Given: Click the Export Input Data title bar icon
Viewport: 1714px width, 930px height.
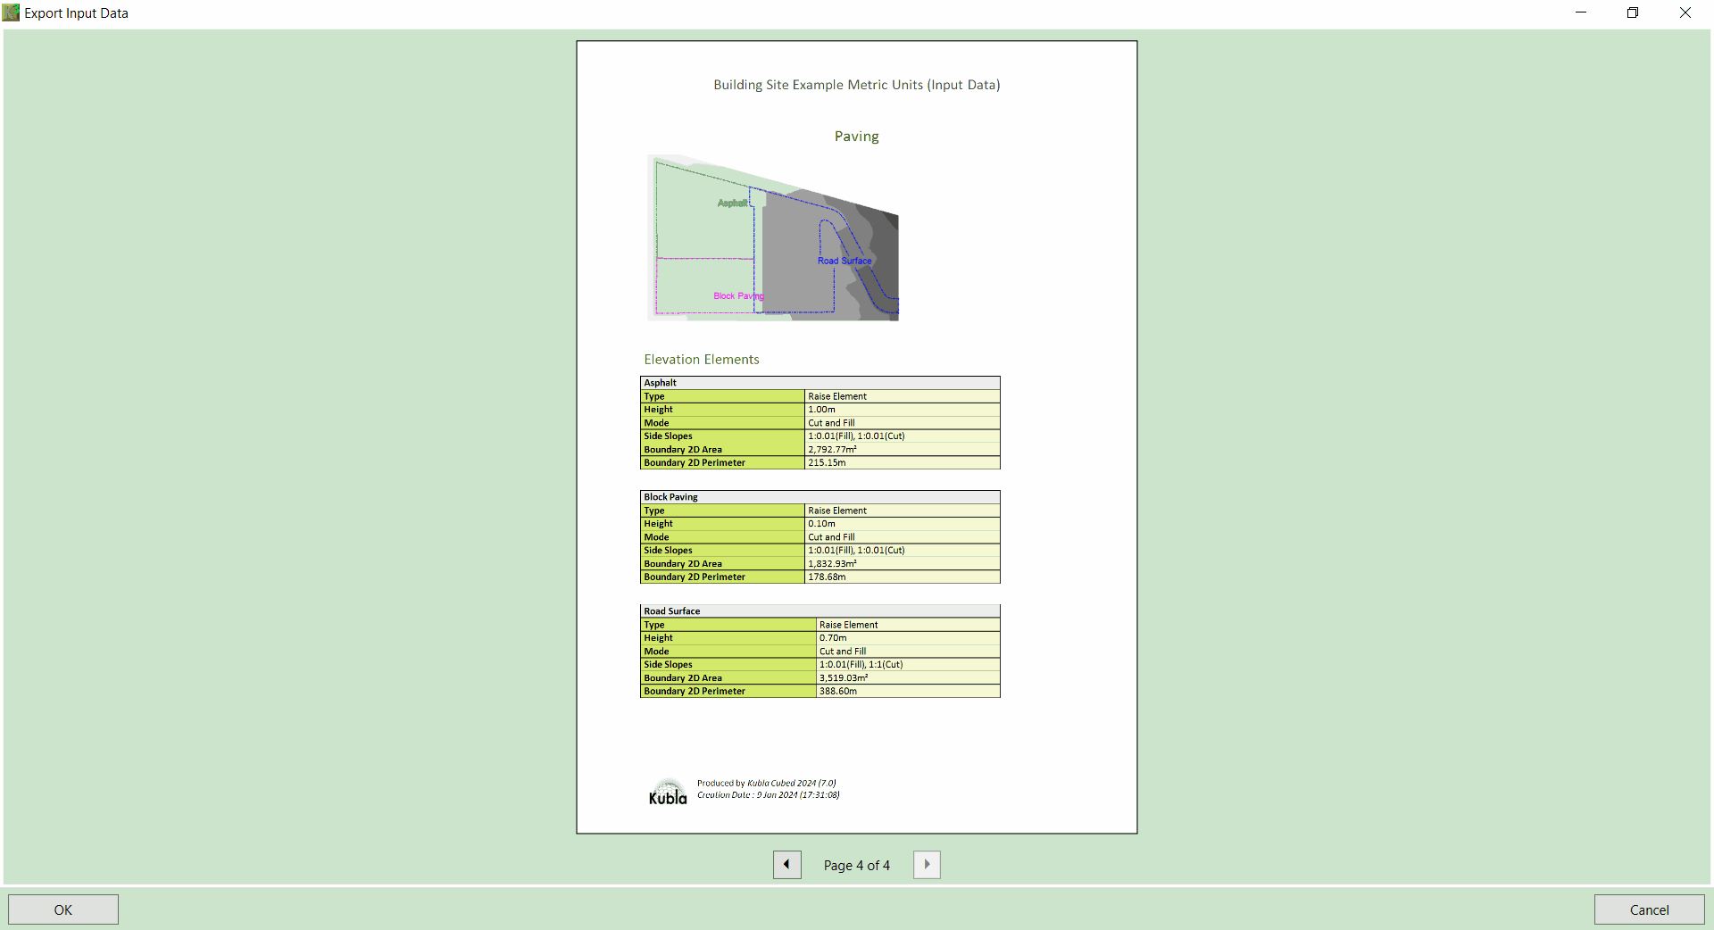Looking at the screenshot, I should tap(11, 12).
